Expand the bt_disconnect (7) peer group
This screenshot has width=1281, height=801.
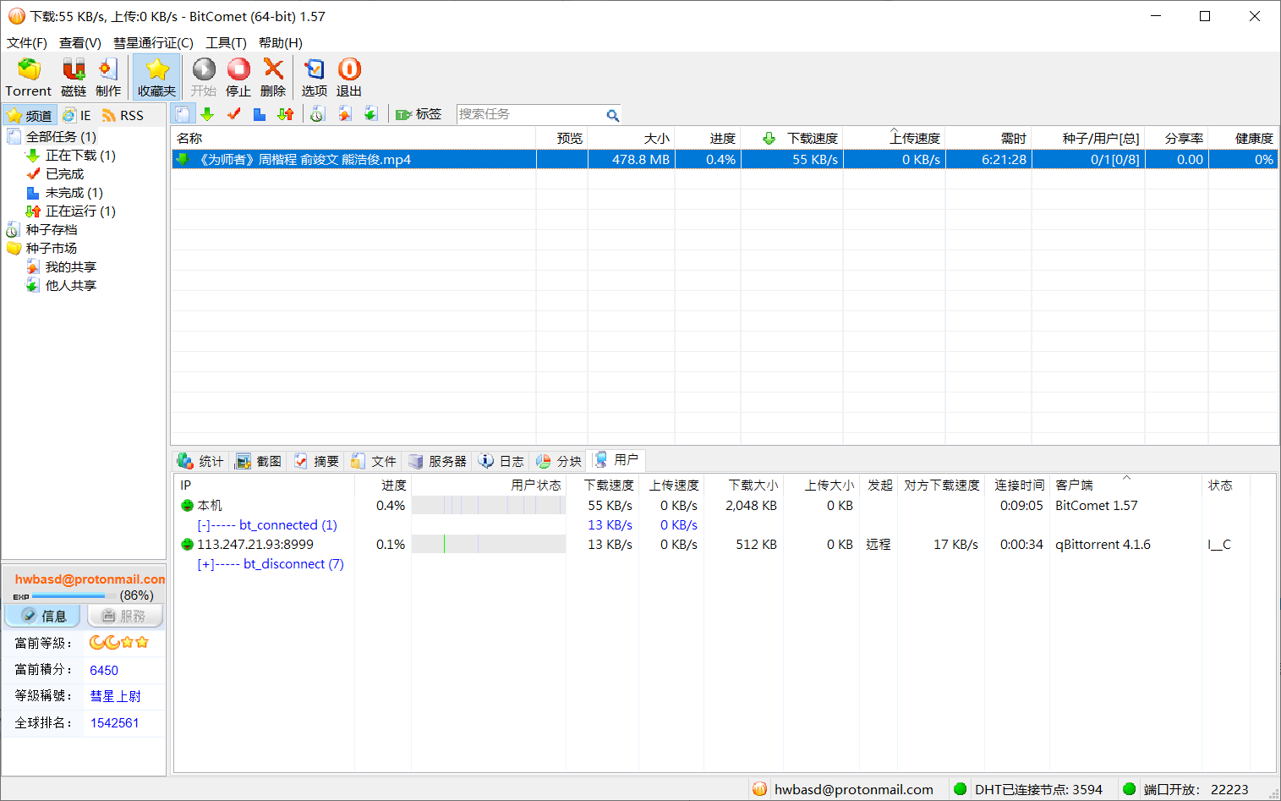tap(204, 564)
